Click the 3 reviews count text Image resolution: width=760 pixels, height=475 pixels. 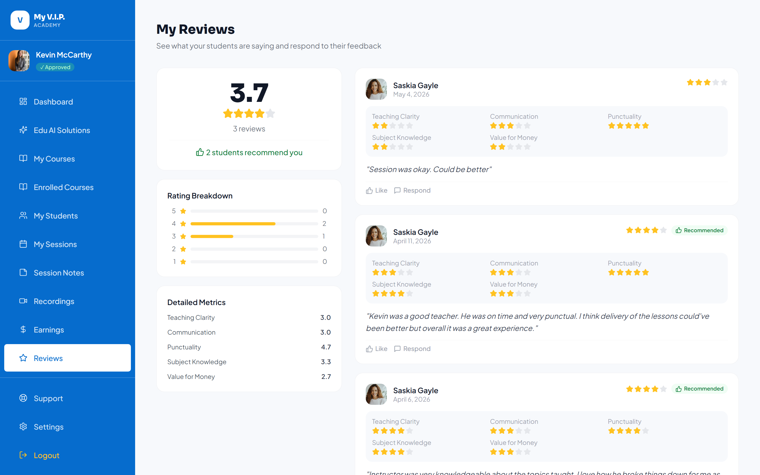(x=249, y=129)
